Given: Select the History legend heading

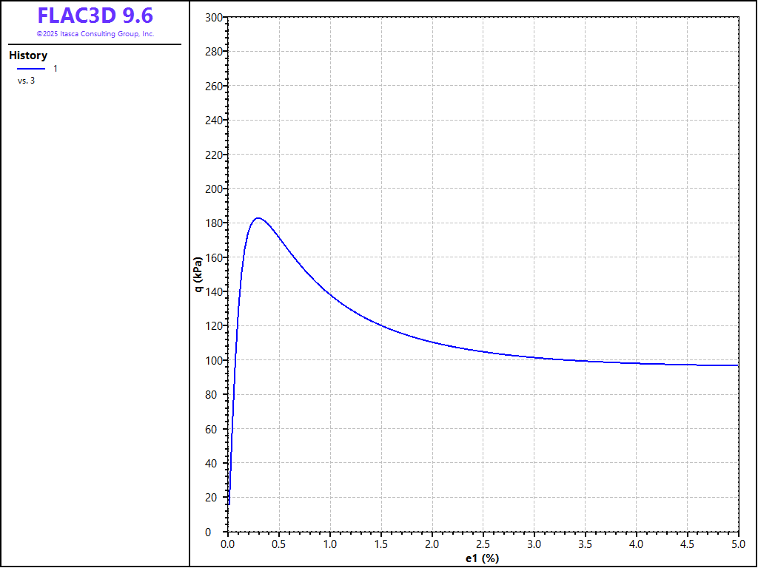Looking at the screenshot, I should 28,55.
